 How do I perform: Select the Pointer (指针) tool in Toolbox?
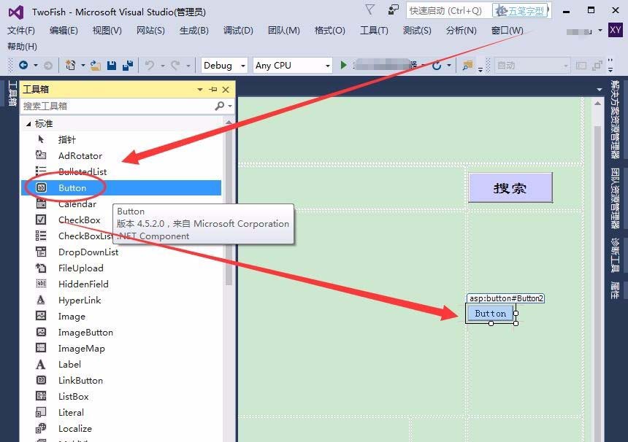click(x=66, y=139)
